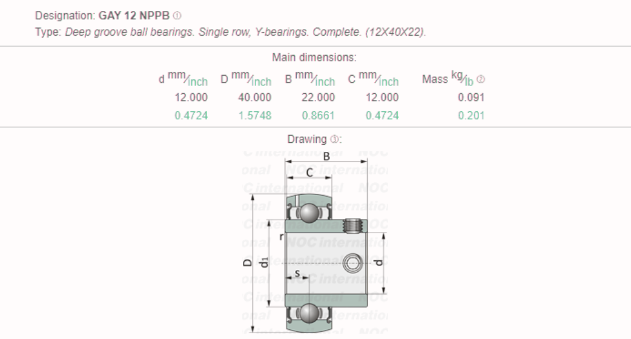
Task: Click the C mm/inch column header
Action: pyautogui.click(x=373, y=79)
